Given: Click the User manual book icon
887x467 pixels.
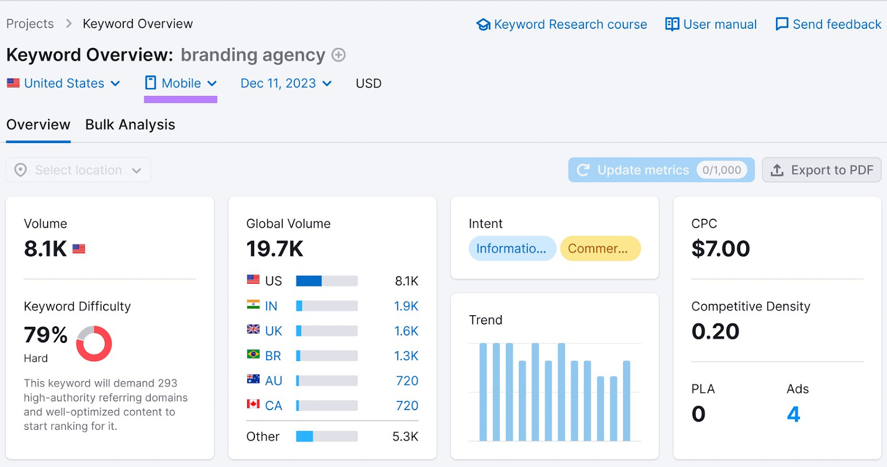Looking at the screenshot, I should 672,24.
